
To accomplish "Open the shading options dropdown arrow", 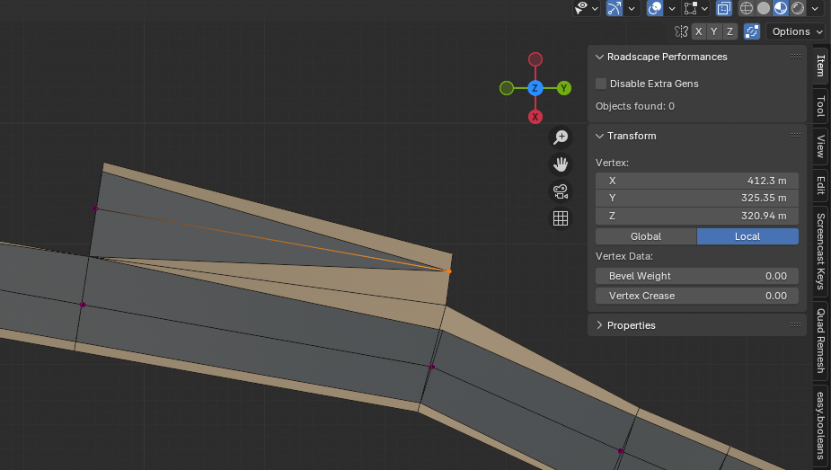I will [815, 8].
